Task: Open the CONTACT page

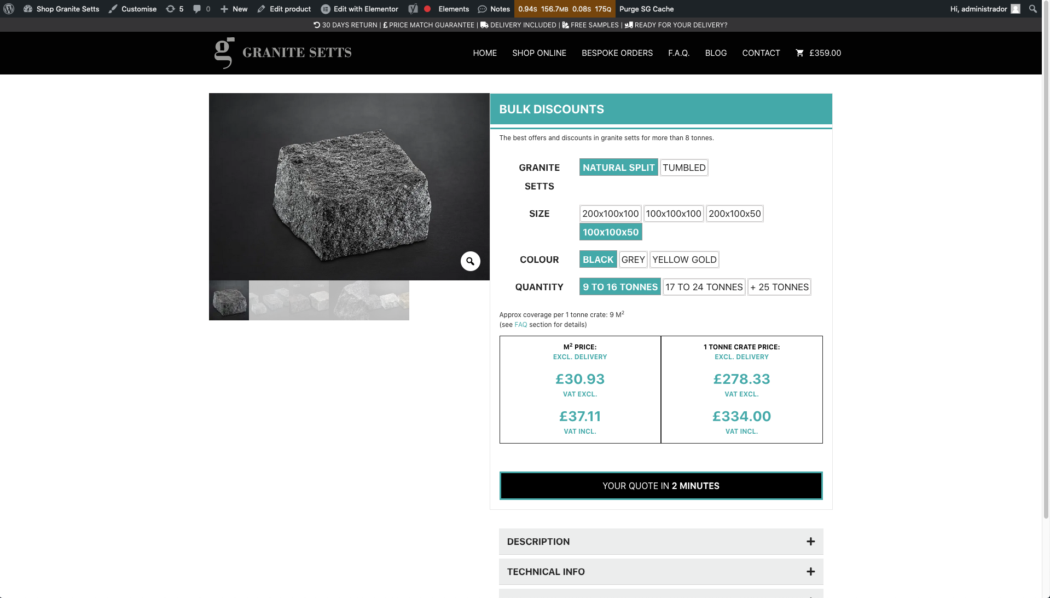Action: coord(761,53)
